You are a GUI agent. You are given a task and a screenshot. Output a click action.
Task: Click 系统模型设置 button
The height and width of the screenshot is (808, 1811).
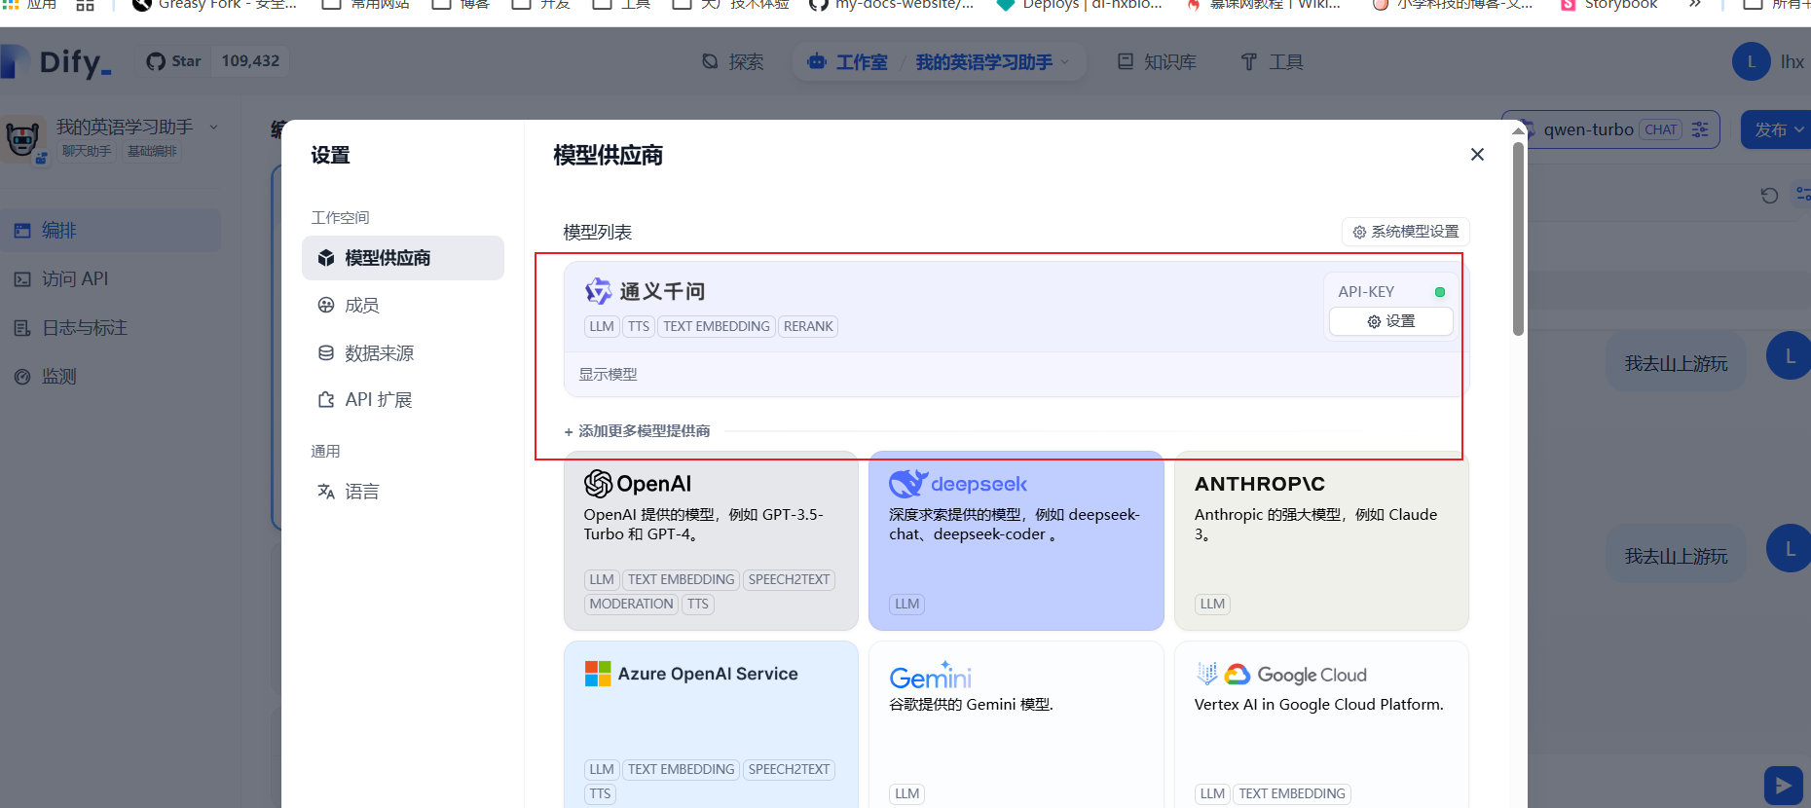click(x=1405, y=232)
